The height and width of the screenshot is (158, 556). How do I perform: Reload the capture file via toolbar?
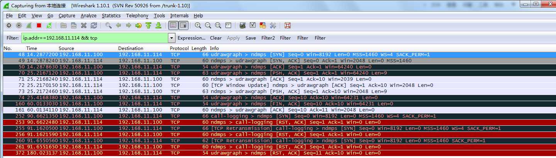(94, 25)
